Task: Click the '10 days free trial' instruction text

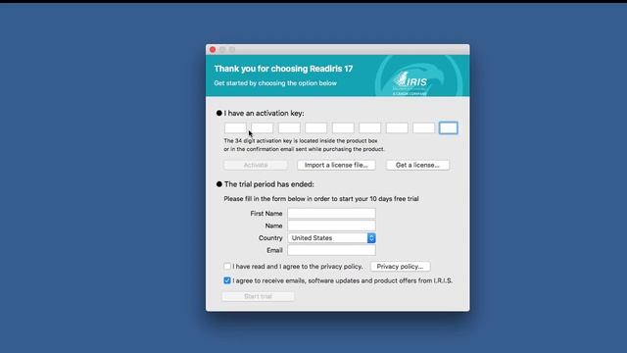Action: coord(321,199)
